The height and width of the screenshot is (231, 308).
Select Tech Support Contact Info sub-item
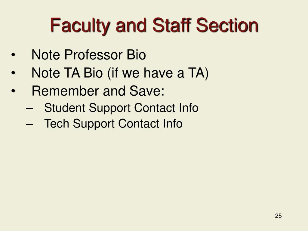point(113,124)
